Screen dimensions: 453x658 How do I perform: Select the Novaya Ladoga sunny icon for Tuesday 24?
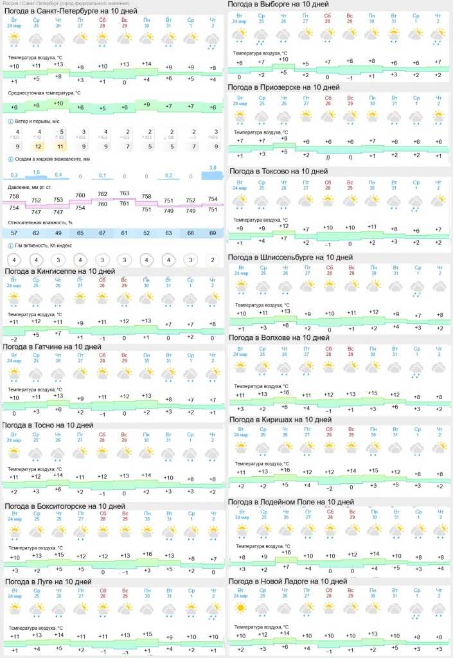pos(240,607)
